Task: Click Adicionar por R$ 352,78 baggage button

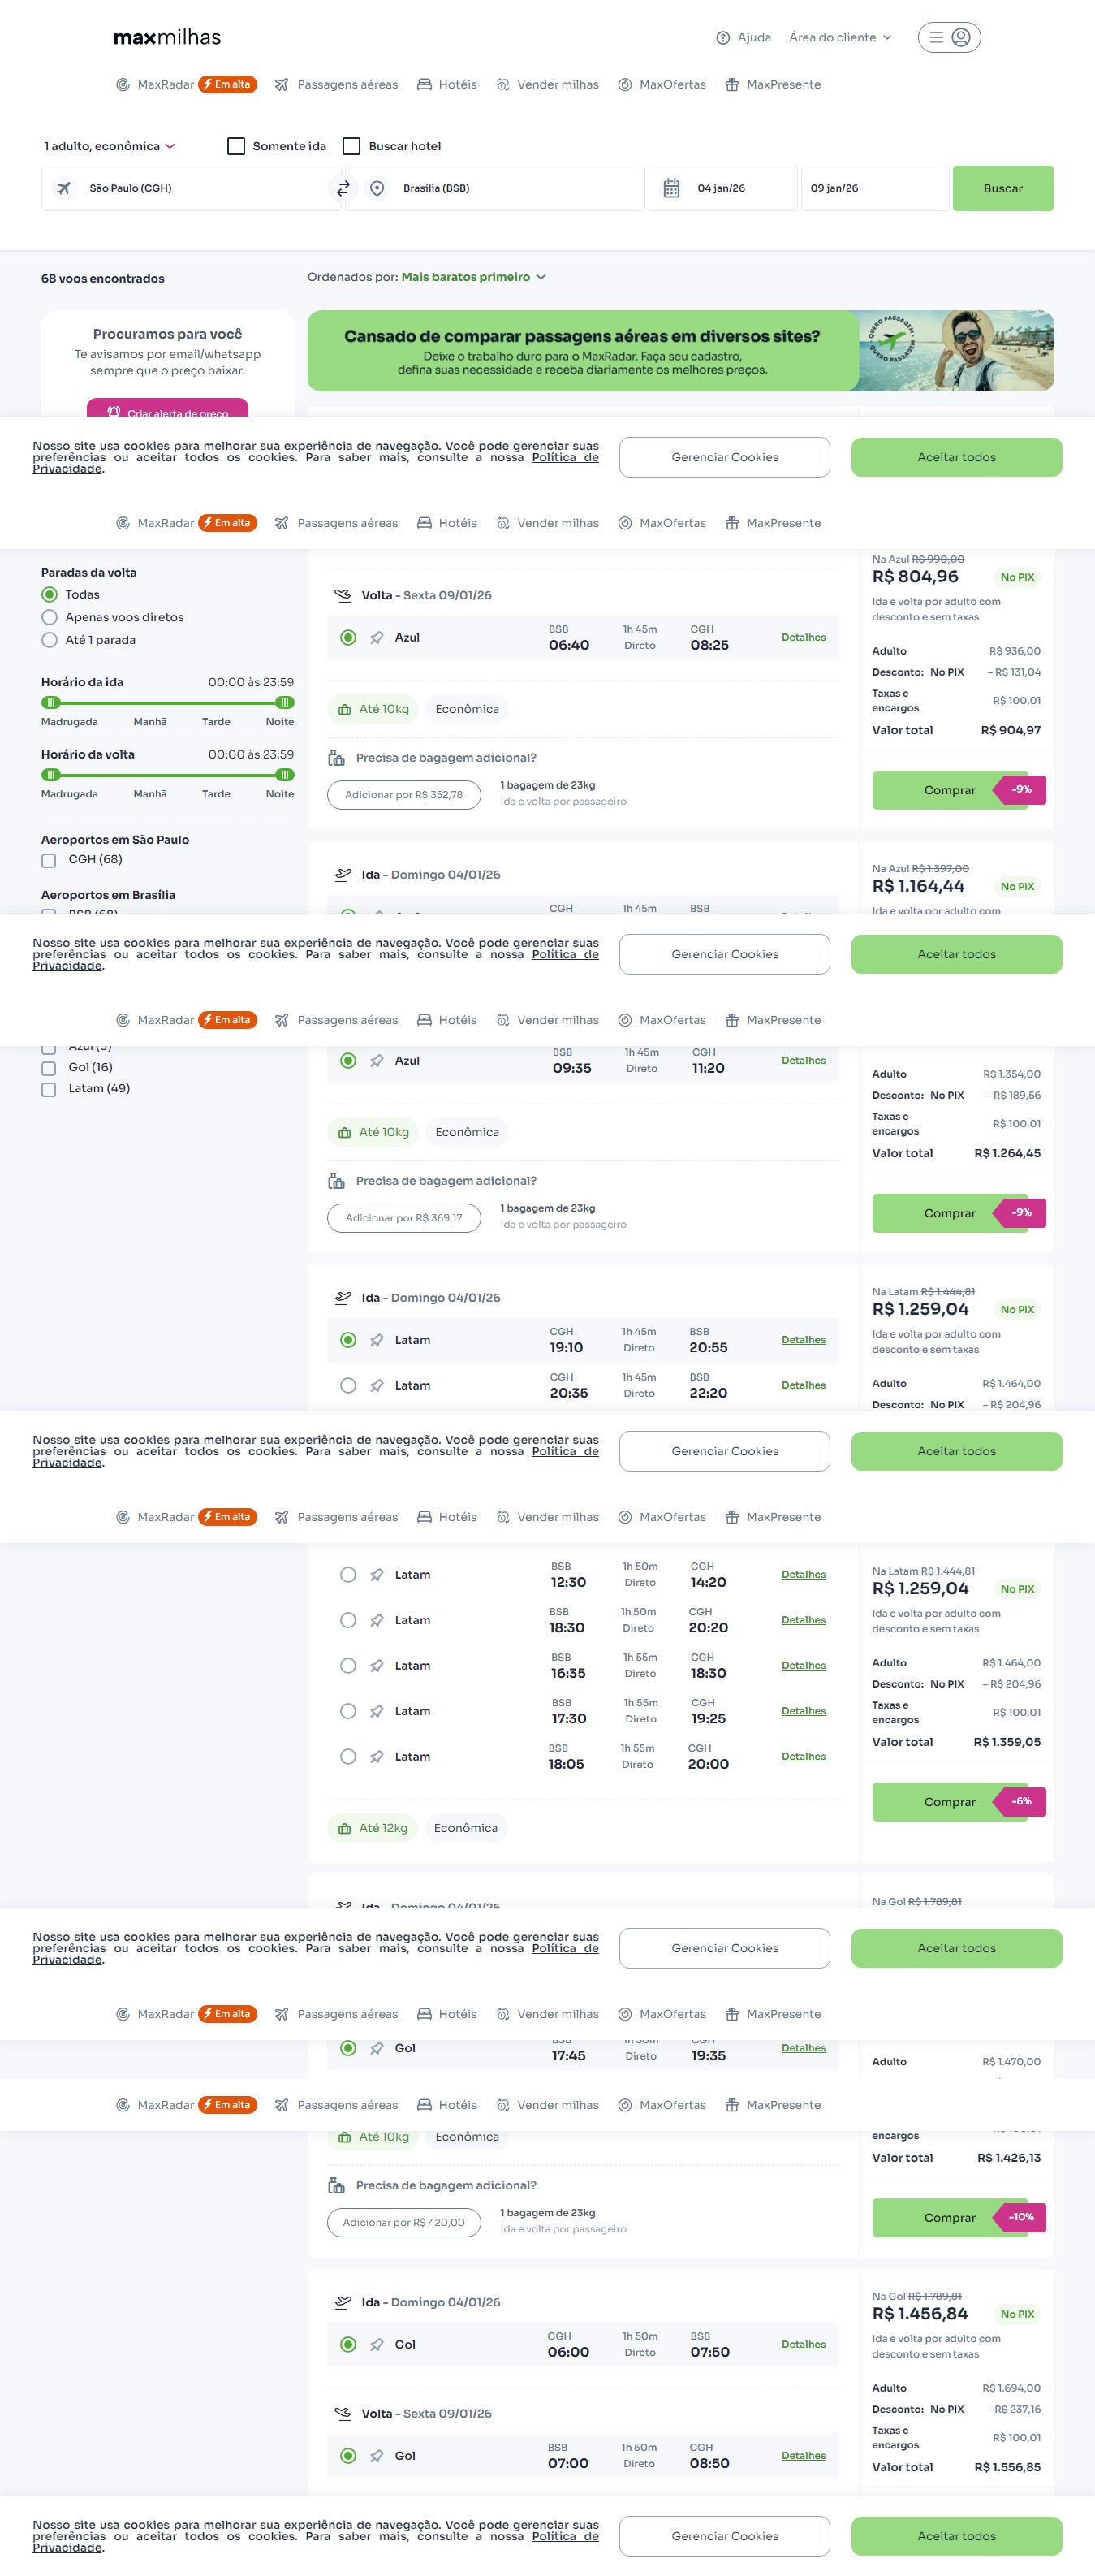Action: [x=403, y=795]
